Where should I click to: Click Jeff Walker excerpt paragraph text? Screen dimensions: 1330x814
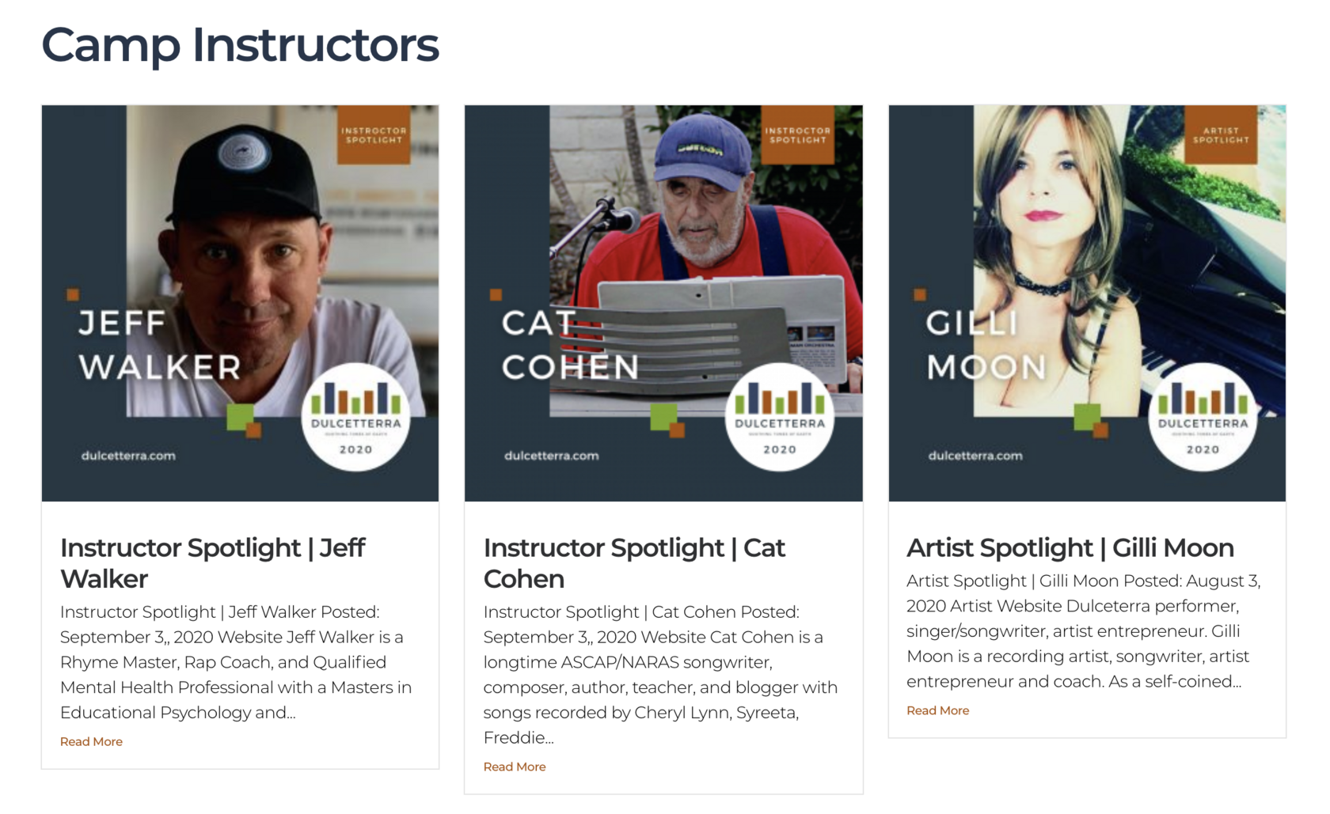(236, 662)
